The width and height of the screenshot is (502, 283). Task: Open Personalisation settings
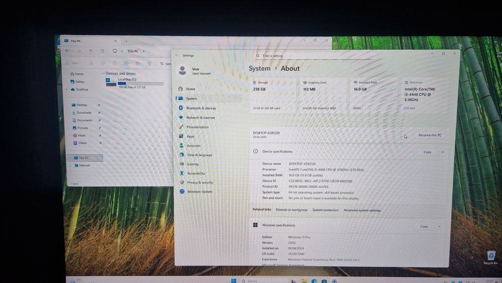(x=194, y=127)
